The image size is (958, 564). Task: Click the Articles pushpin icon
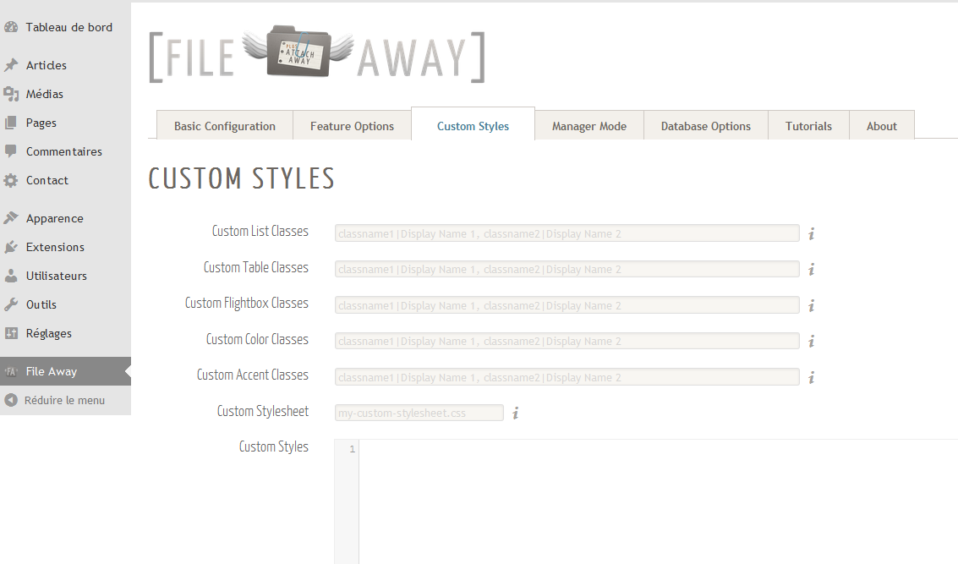pyautogui.click(x=11, y=65)
